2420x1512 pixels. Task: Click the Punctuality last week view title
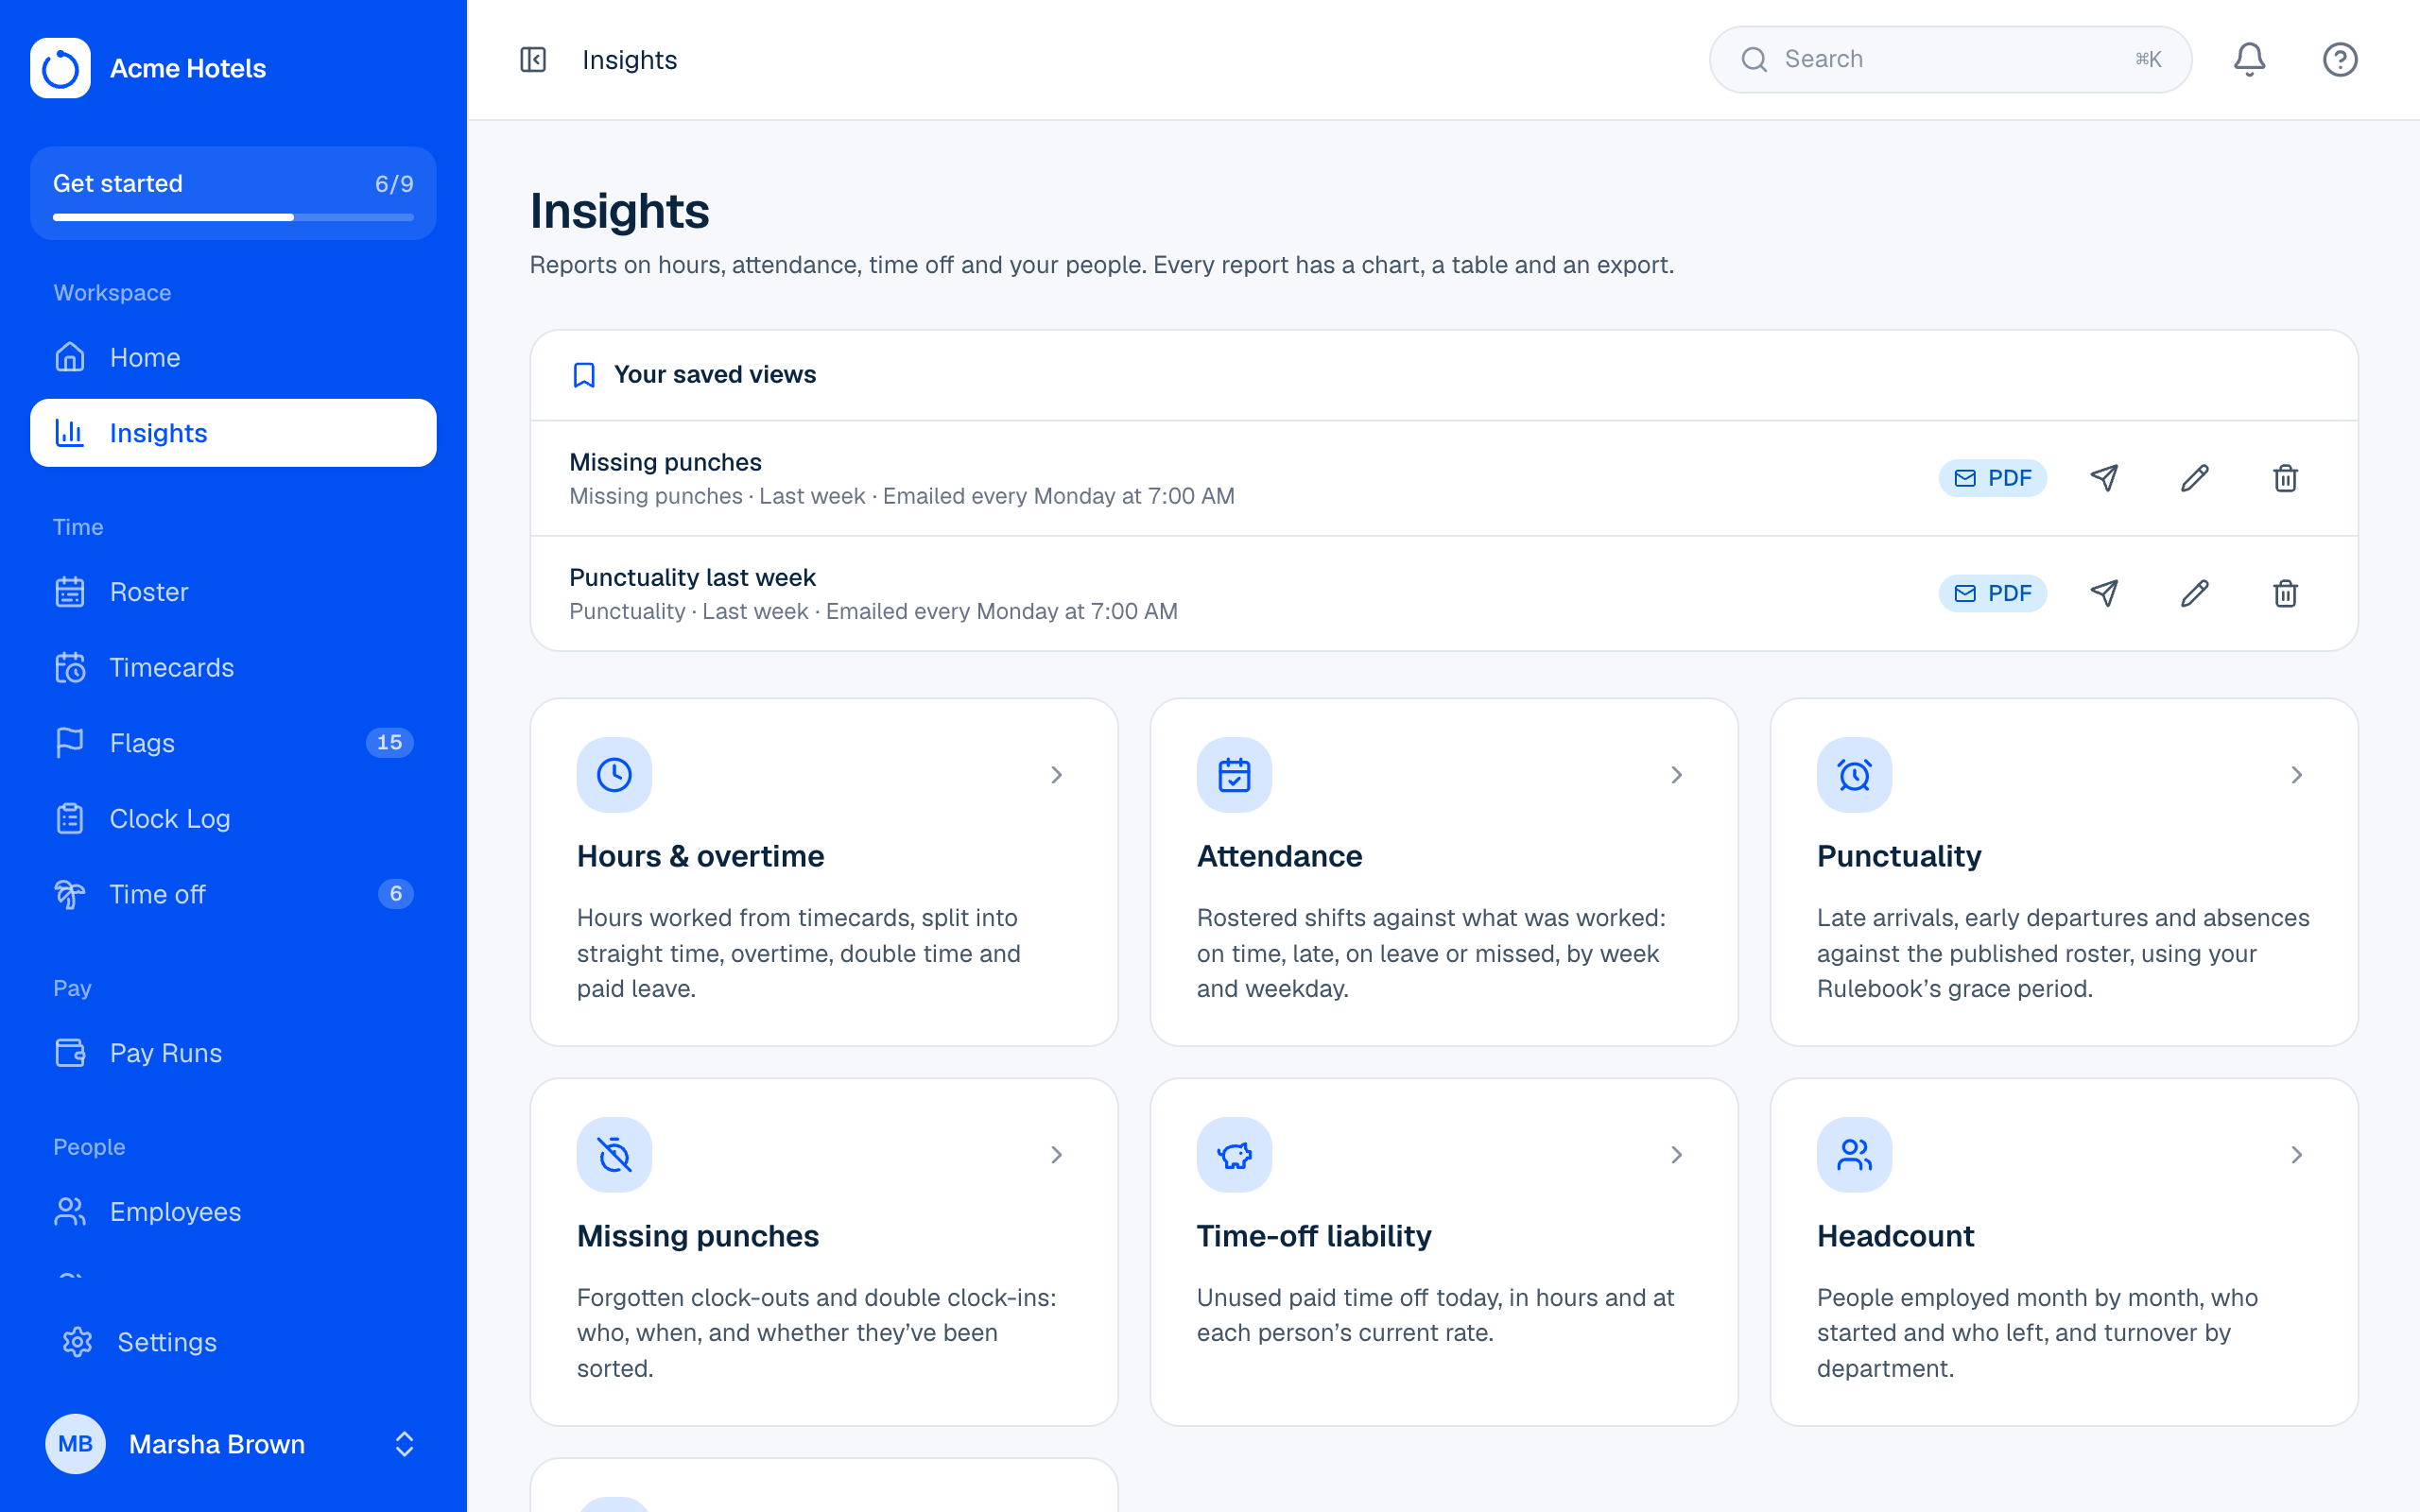coord(692,577)
